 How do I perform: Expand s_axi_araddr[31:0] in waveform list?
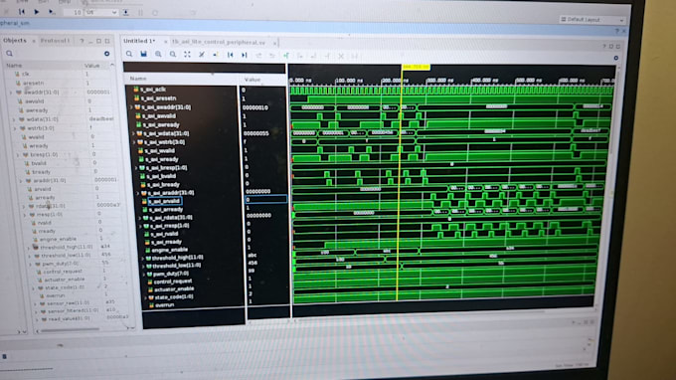(138, 193)
